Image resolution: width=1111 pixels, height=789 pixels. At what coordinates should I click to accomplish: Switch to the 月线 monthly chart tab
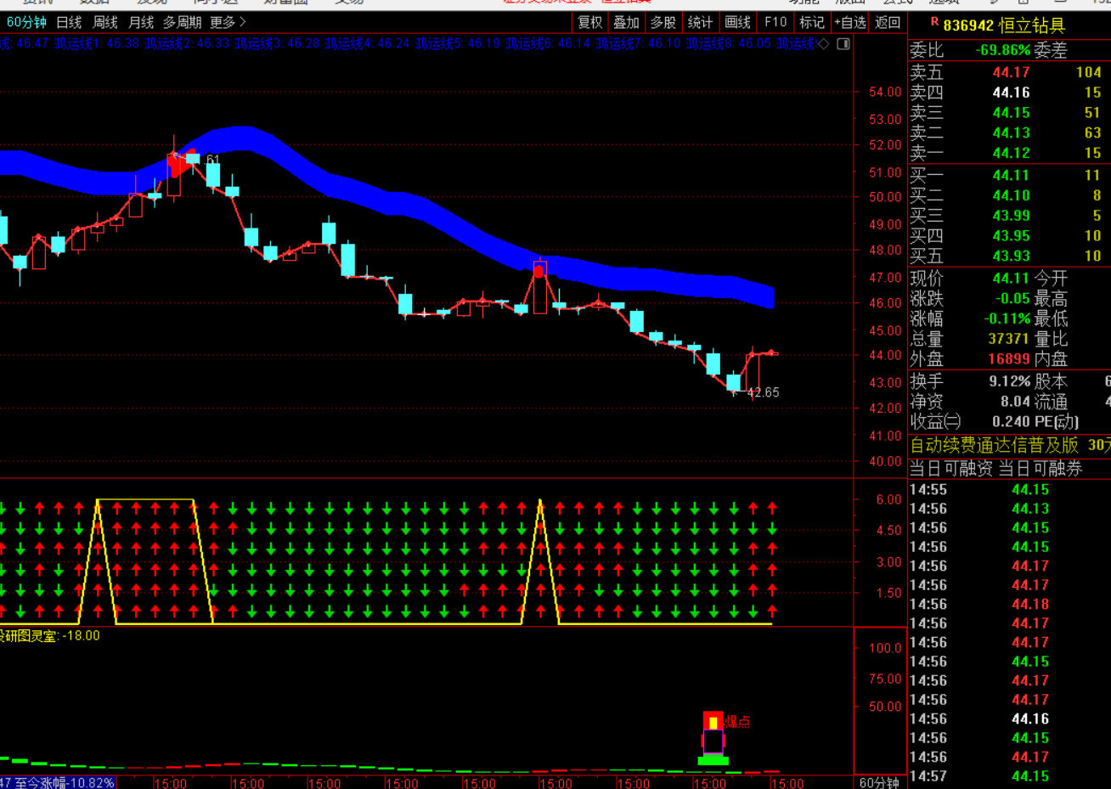(140, 22)
